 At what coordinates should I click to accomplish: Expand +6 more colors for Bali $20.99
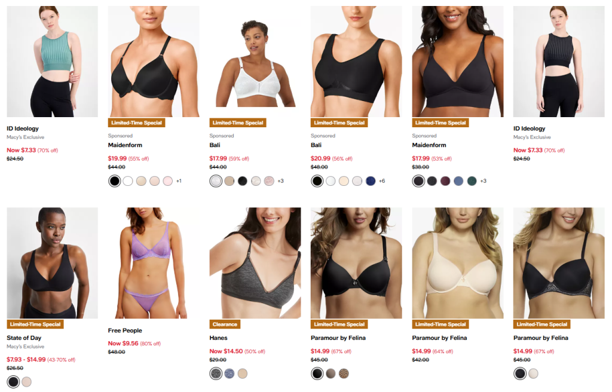[382, 181]
